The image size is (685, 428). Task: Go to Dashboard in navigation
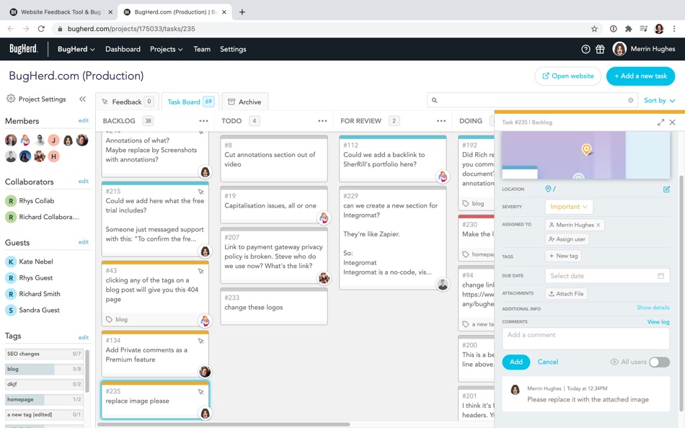coord(123,49)
